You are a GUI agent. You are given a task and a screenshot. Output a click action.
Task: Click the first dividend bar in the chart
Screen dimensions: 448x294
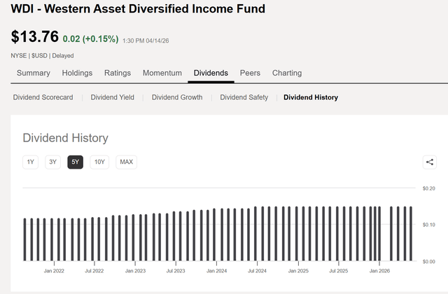click(25, 239)
